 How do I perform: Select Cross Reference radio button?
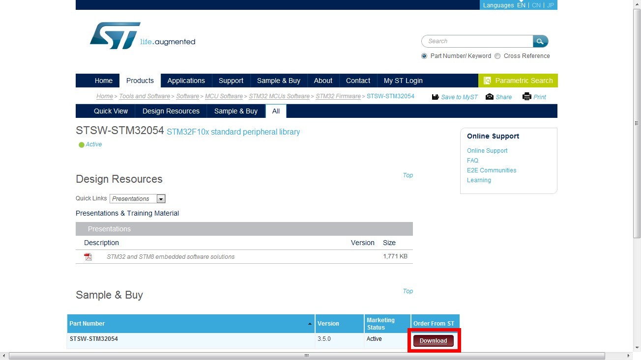tap(497, 56)
